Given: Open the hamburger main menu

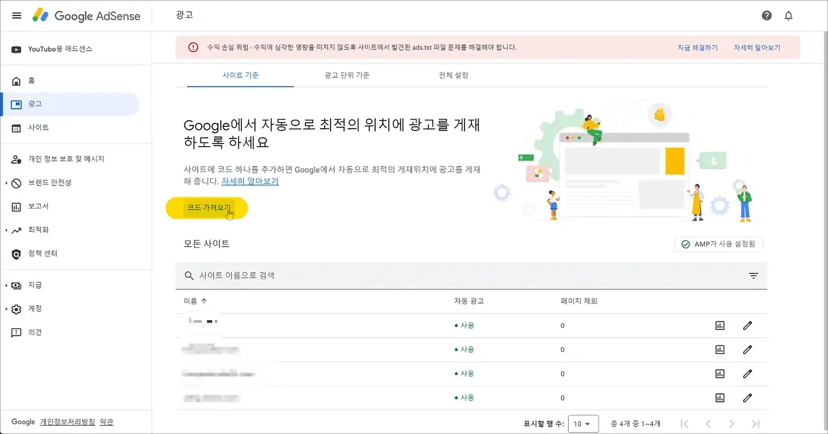Looking at the screenshot, I should pos(17,16).
